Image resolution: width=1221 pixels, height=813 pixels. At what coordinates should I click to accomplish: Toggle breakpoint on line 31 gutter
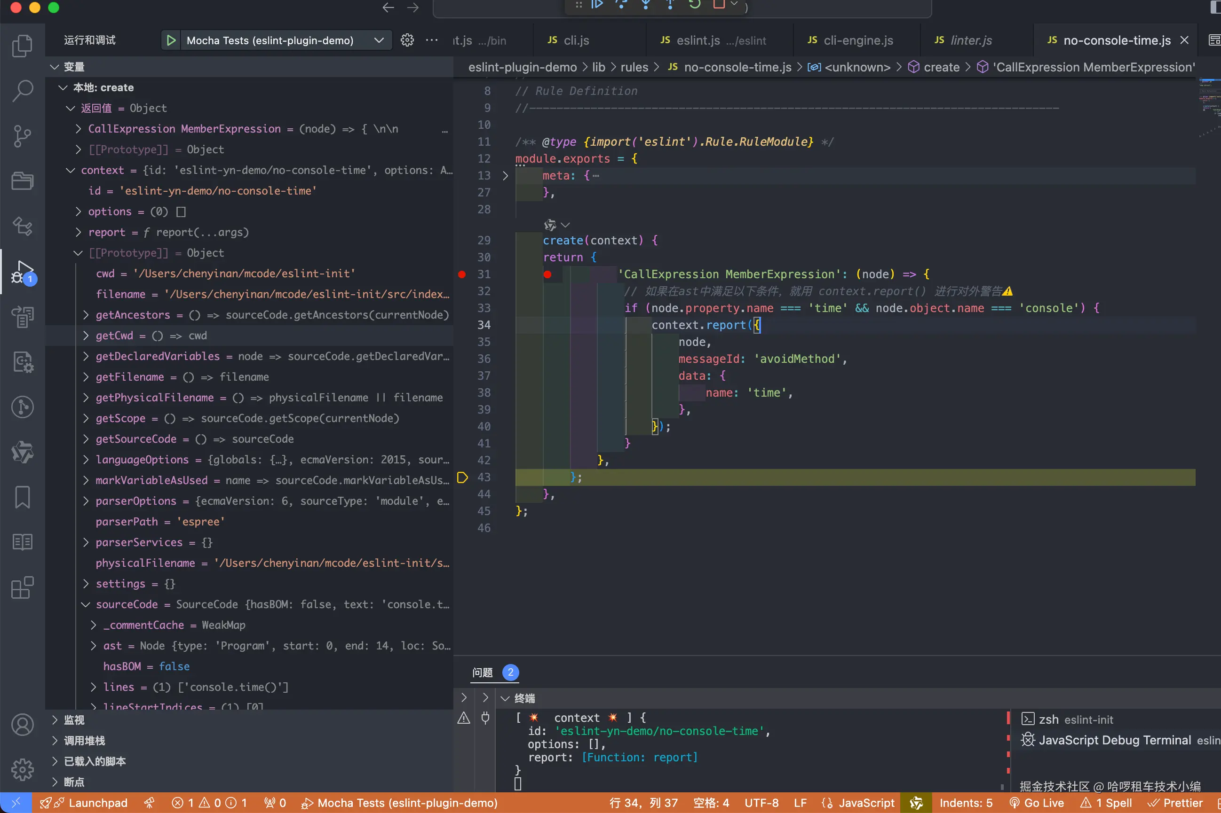coord(462,274)
